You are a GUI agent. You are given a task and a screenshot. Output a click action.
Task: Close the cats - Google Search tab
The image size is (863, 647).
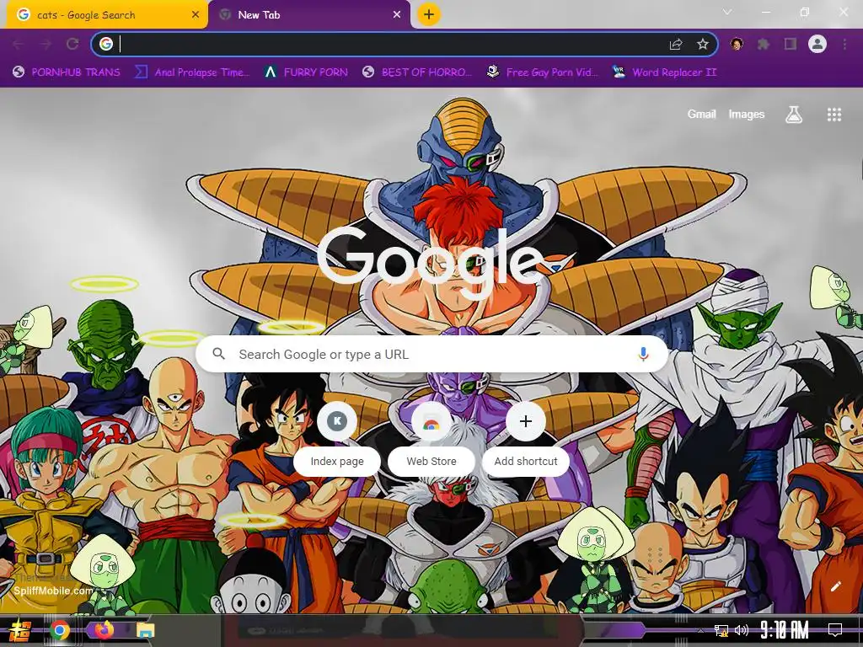click(196, 15)
